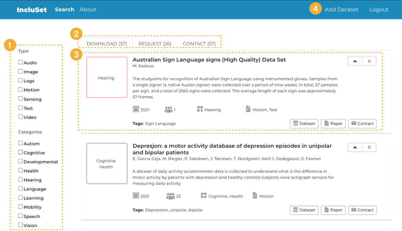This screenshot has height=231, width=402.
Task: Check the Audio type filter
Action: pos(20,62)
